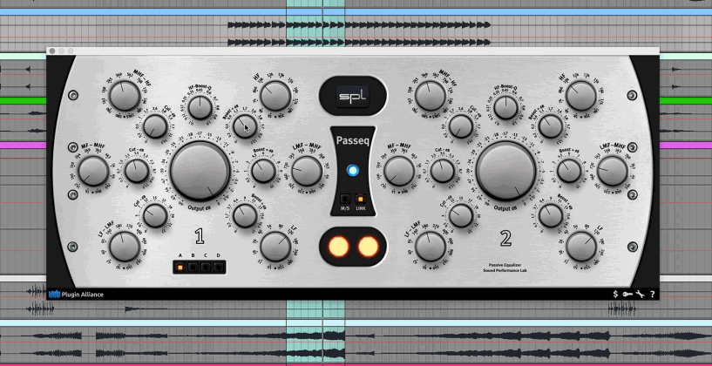The height and width of the screenshot is (366, 712).
Task: Toggle the right yellow channel lamp button
Action: pos(368,247)
